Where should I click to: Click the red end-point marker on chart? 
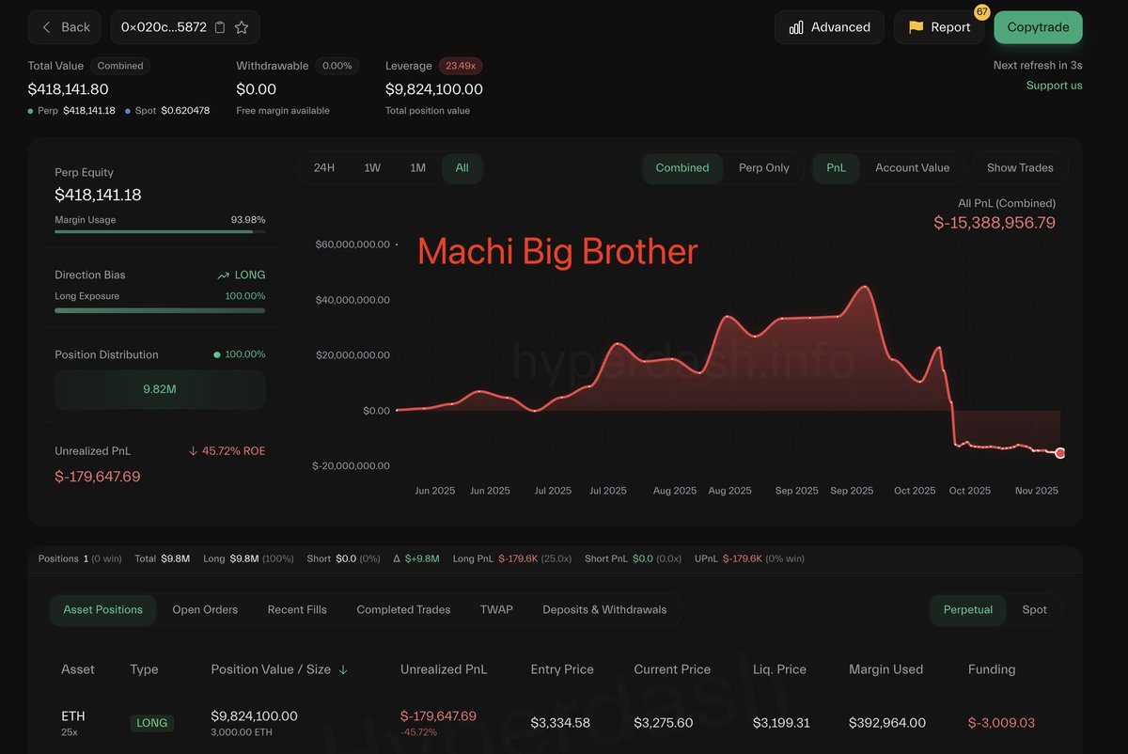coord(1060,453)
